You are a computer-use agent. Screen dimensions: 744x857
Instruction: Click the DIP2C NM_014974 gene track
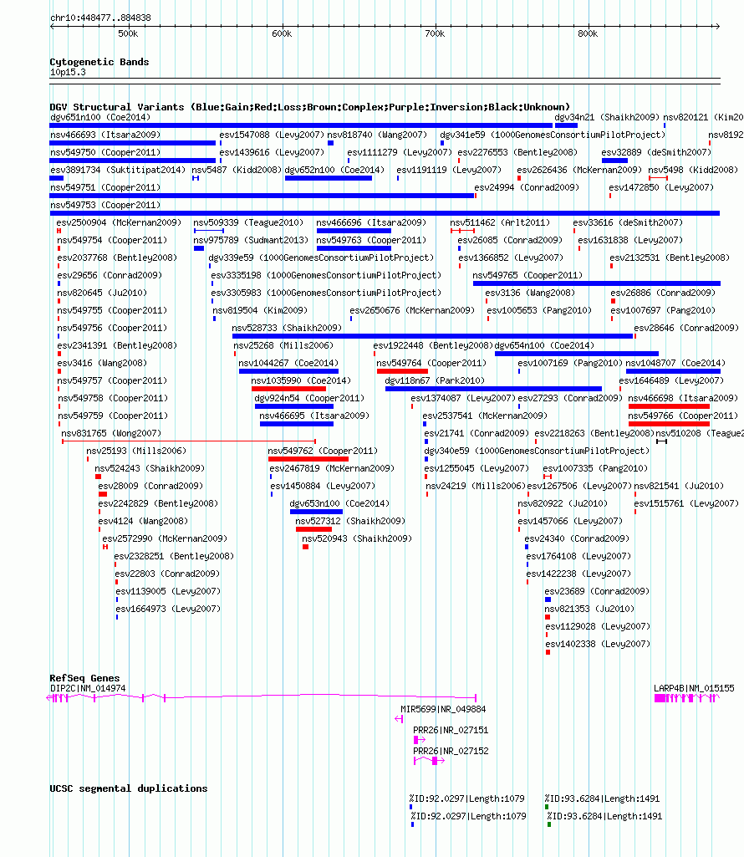click(262, 698)
